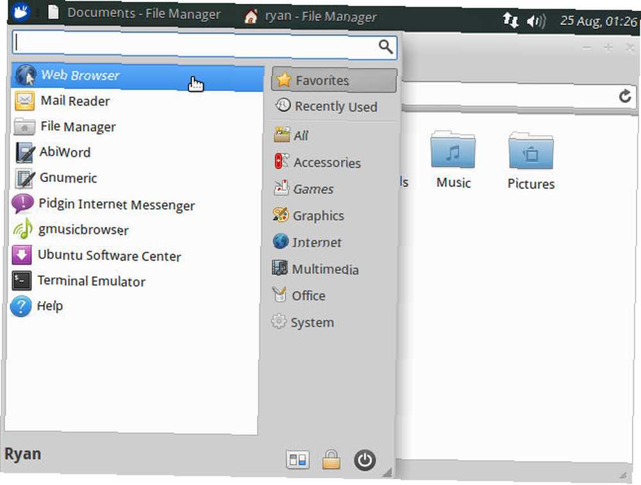Click the username Ryan in the menu
Image resolution: width=641 pixels, height=485 pixels.
(23, 454)
